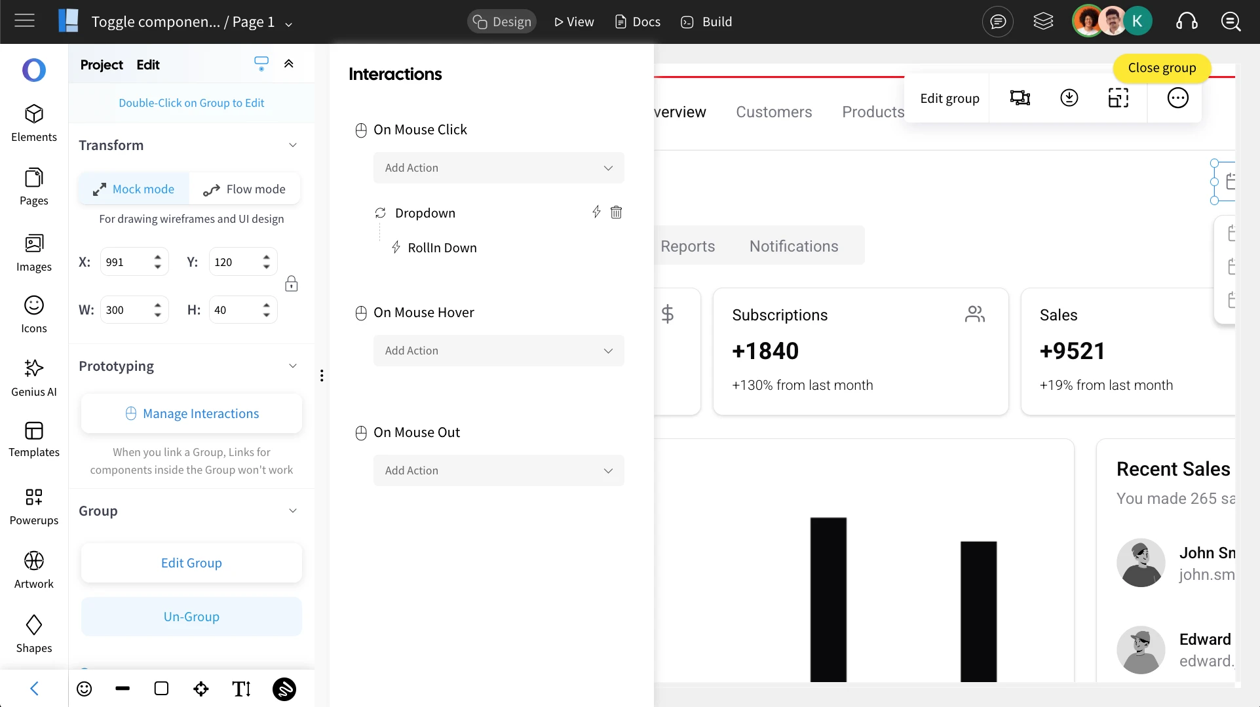Screen dimensions: 1260x707
Task: Click the yellow Close group button
Action: coord(1162,67)
